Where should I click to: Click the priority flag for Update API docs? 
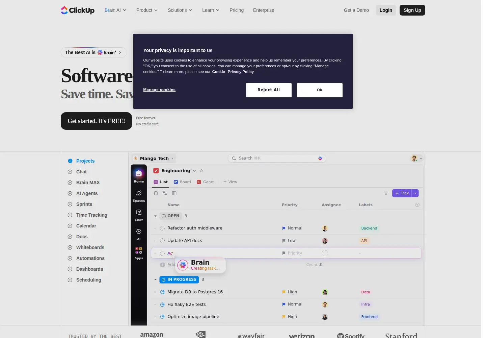tap(284, 241)
